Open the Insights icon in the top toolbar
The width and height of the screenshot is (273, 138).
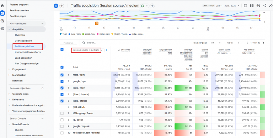pos(258,6)
